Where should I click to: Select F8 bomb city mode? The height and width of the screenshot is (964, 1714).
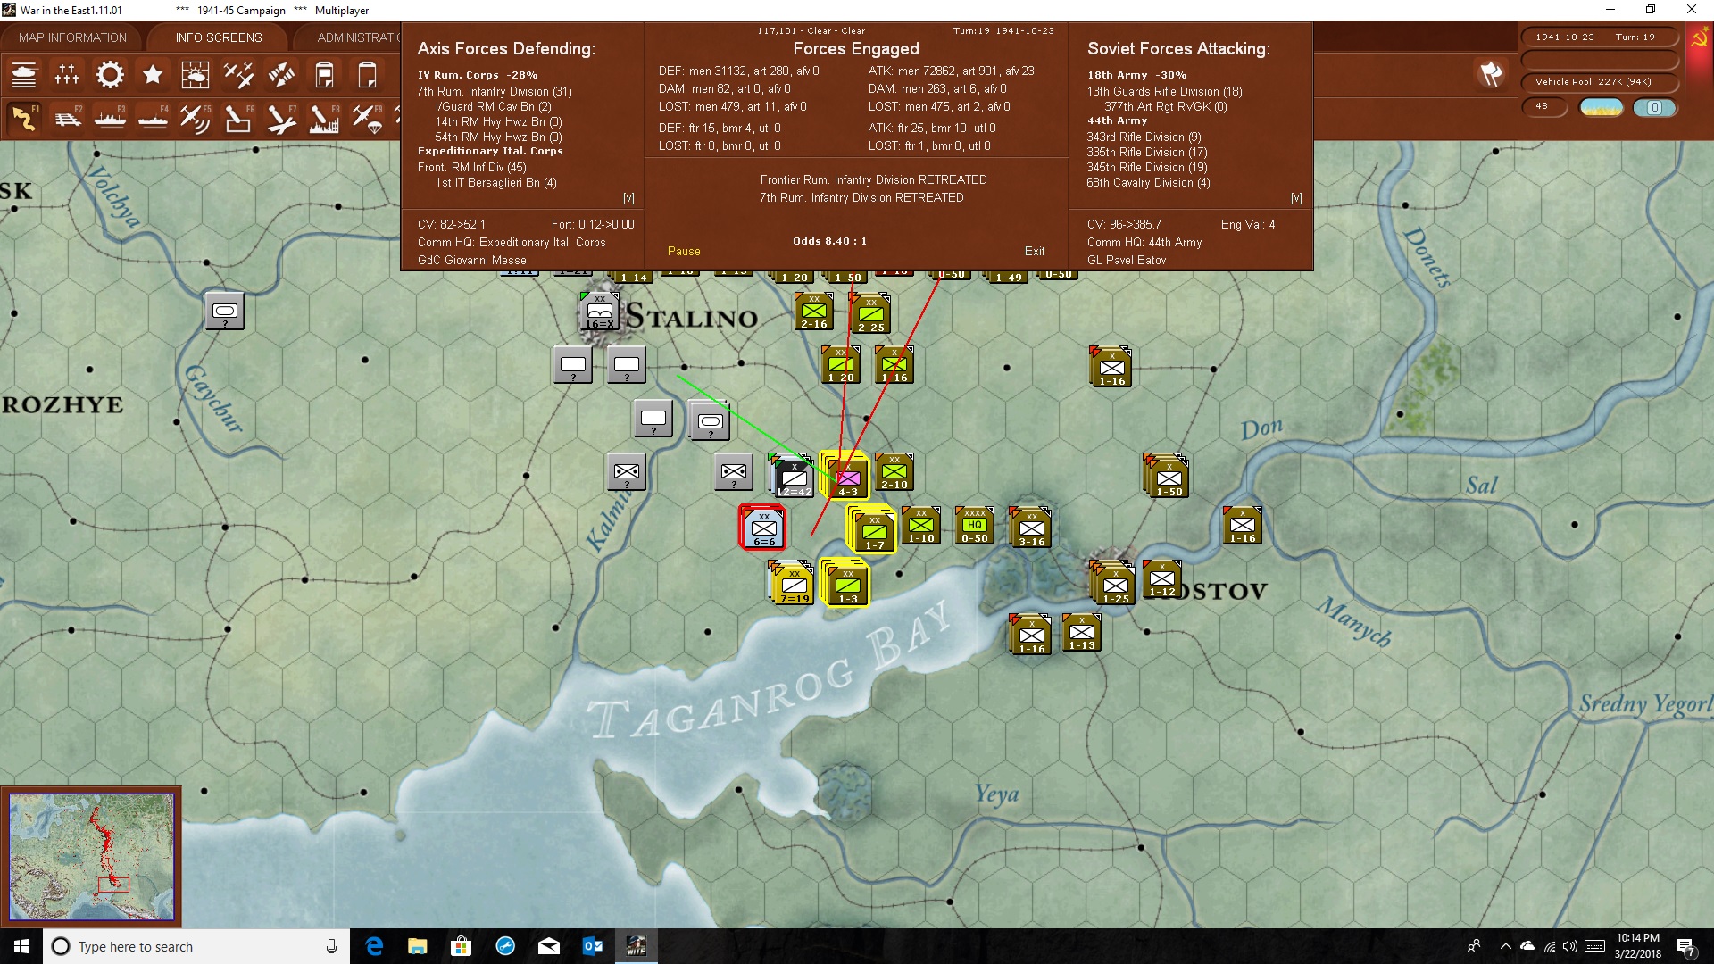(324, 118)
